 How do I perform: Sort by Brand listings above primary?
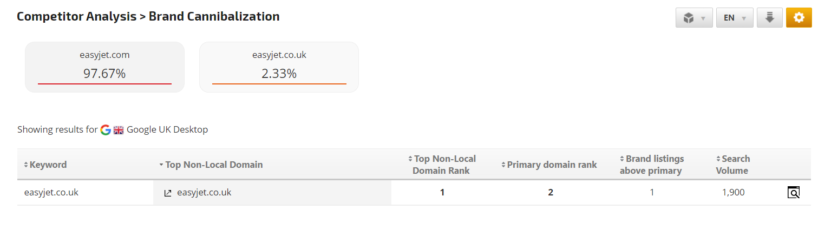coord(652,165)
